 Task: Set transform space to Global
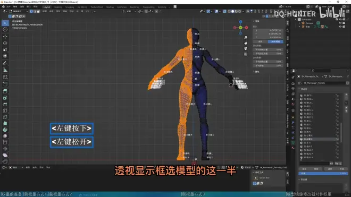pyautogui.click(x=261, y=41)
